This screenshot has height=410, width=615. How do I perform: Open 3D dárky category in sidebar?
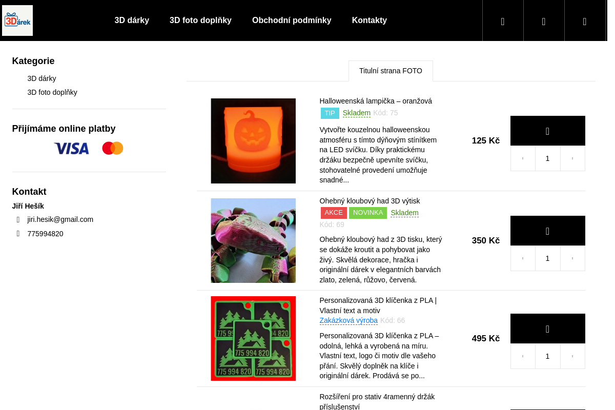[x=42, y=78]
